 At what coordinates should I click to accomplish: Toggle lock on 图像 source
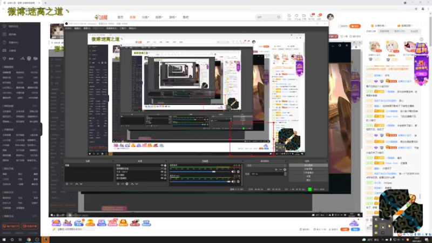pos(165,165)
